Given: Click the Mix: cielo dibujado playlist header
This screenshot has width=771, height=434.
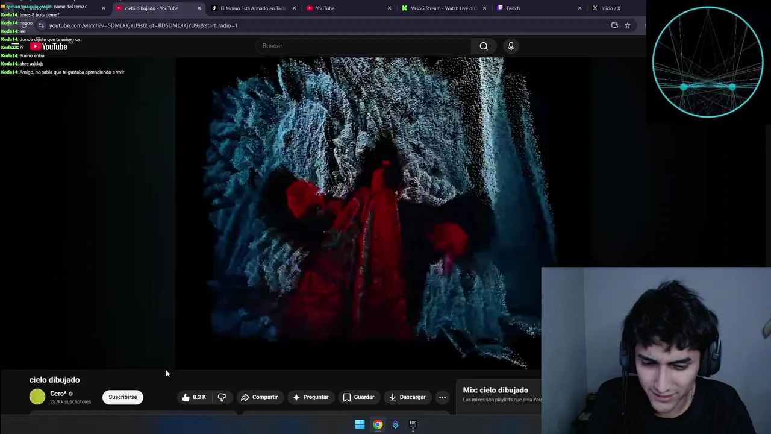Looking at the screenshot, I should pyautogui.click(x=495, y=390).
